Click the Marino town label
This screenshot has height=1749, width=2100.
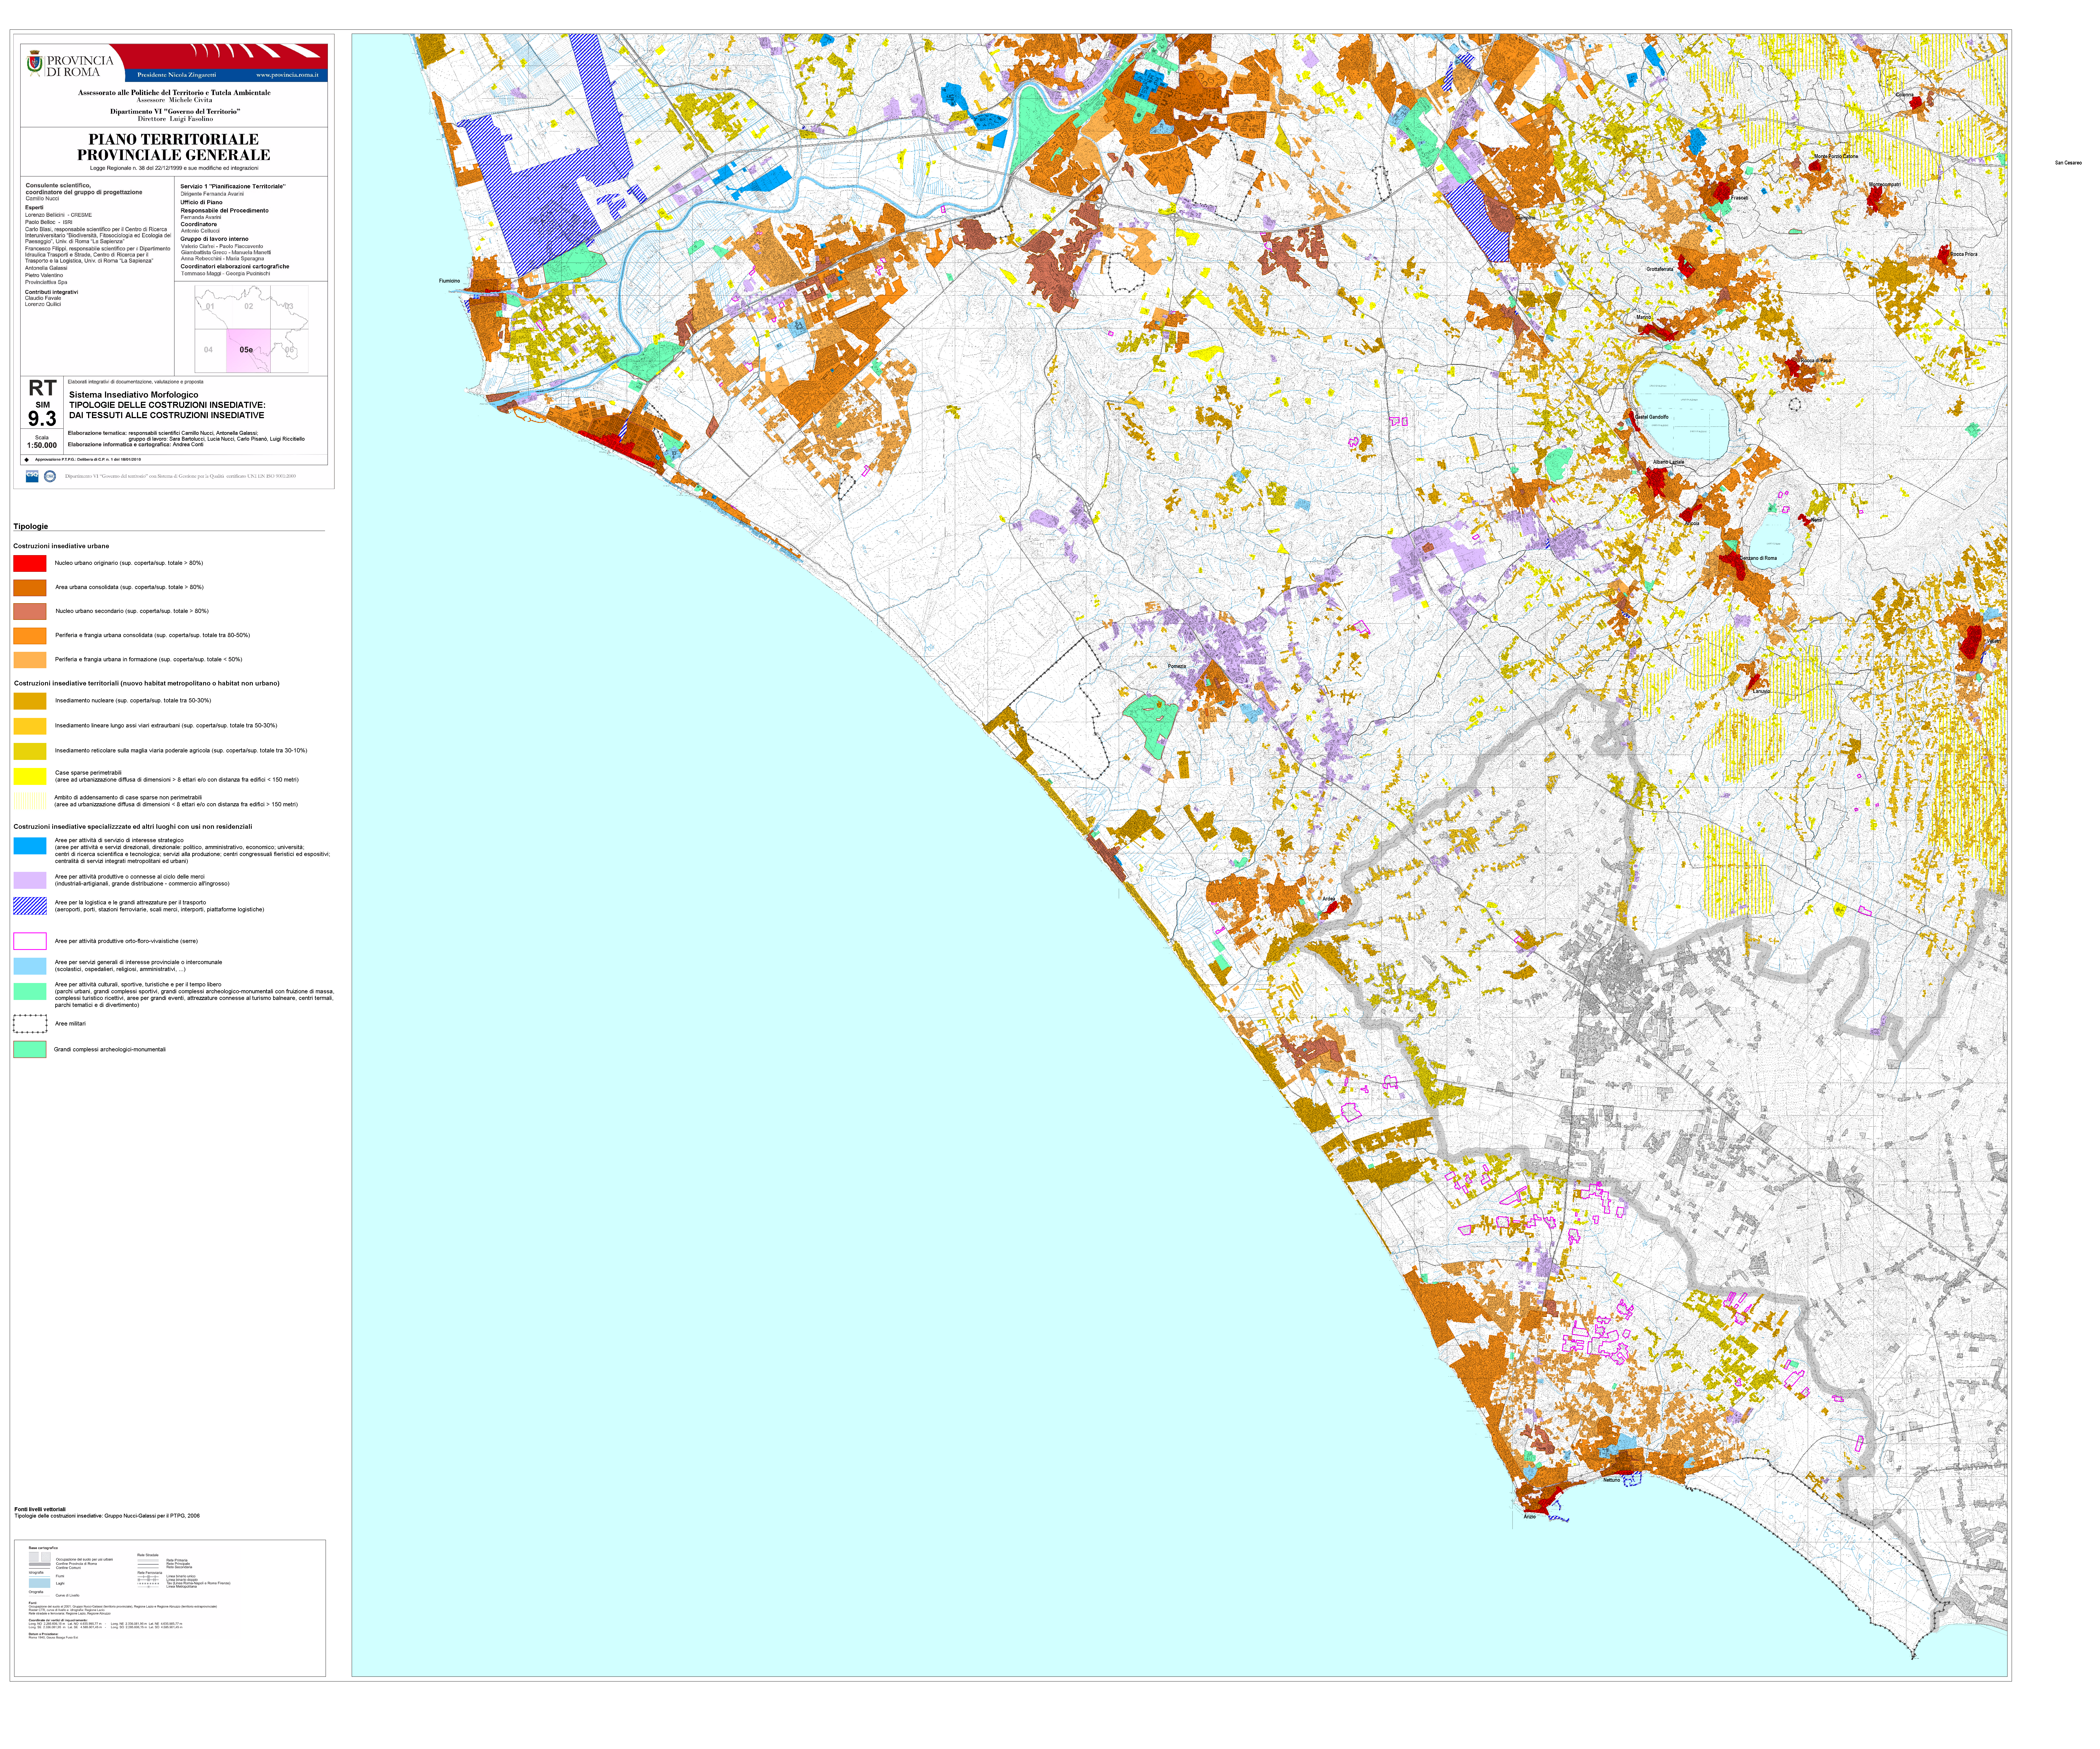(x=1644, y=317)
